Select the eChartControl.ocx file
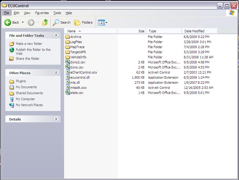Viewport: 239px width, 180px height. (x=83, y=72)
